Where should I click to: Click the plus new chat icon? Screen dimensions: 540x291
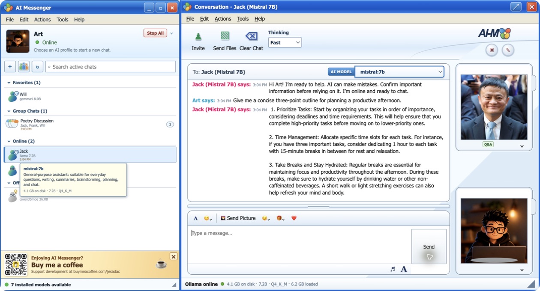pos(10,67)
